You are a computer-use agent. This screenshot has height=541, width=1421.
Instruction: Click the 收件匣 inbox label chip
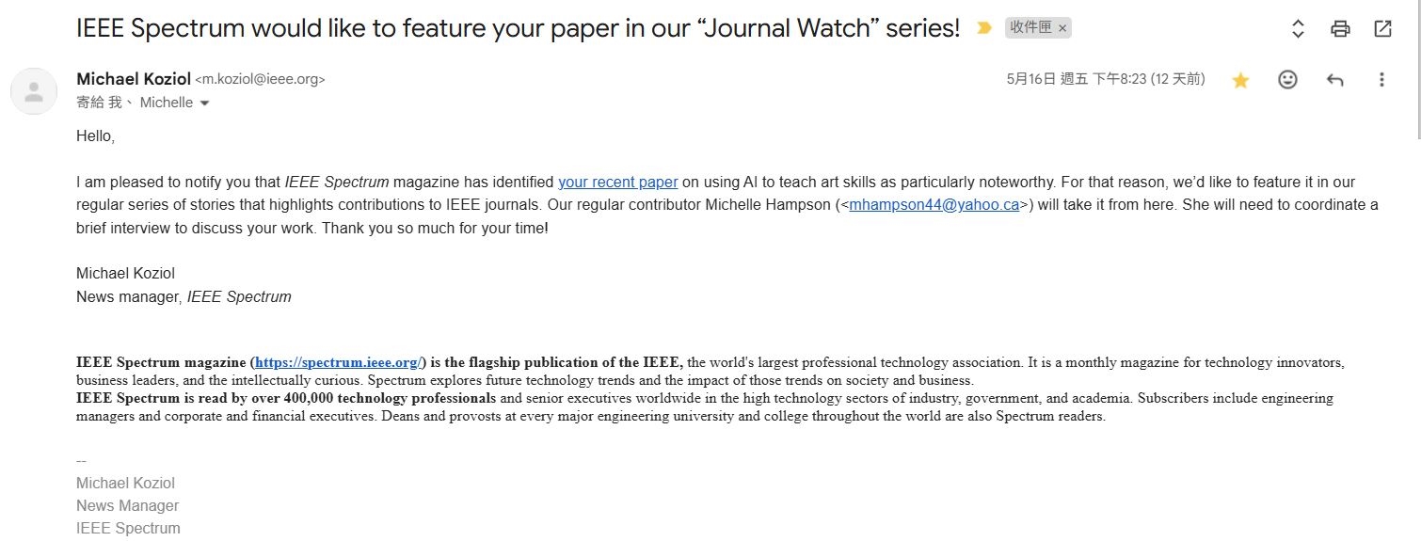point(1030,28)
